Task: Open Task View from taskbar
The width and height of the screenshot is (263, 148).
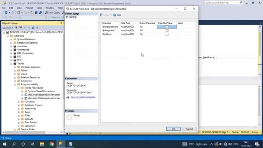Action: [32, 144]
